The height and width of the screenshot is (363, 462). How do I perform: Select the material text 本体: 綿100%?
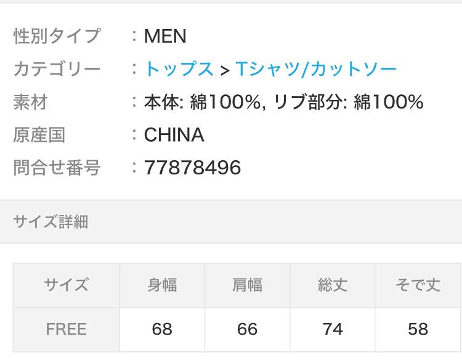pyautogui.click(x=203, y=102)
